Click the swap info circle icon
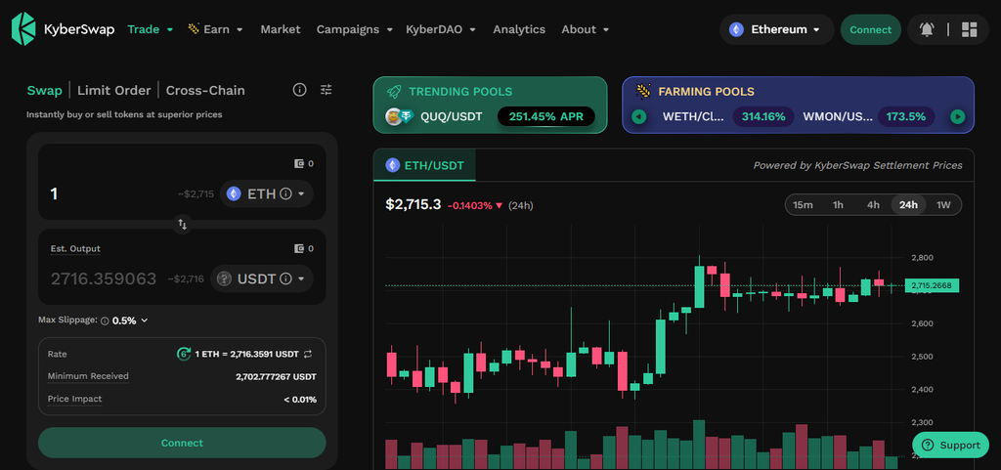This screenshot has height=470, width=1001. click(x=299, y=90)
